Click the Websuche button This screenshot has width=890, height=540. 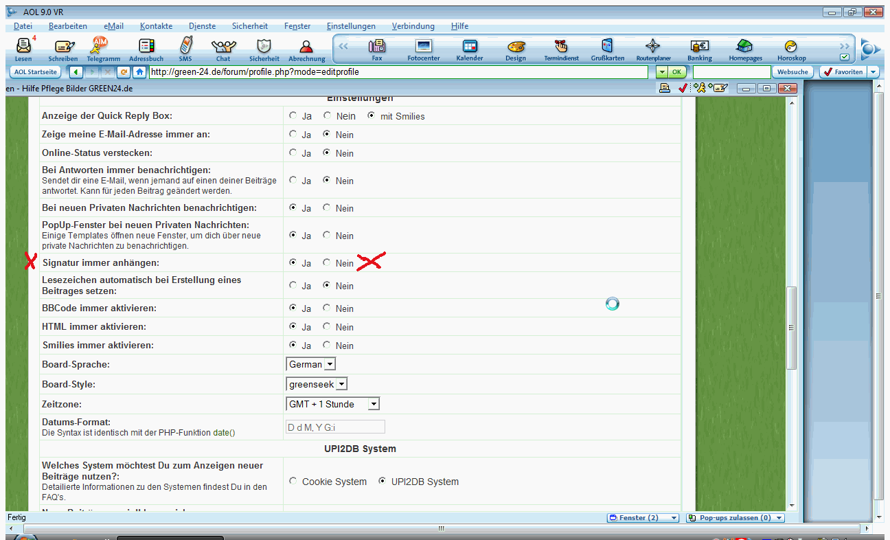[x=793, y=72]
